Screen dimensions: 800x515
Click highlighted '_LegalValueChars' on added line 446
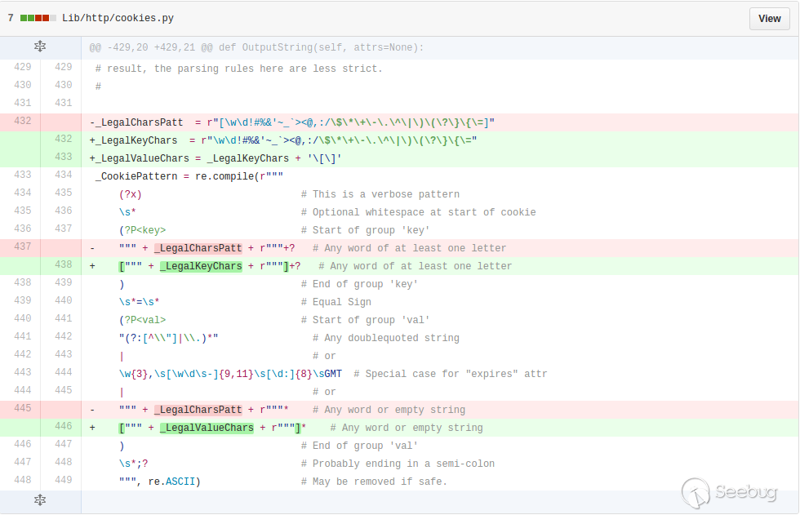tap(207, 428)
